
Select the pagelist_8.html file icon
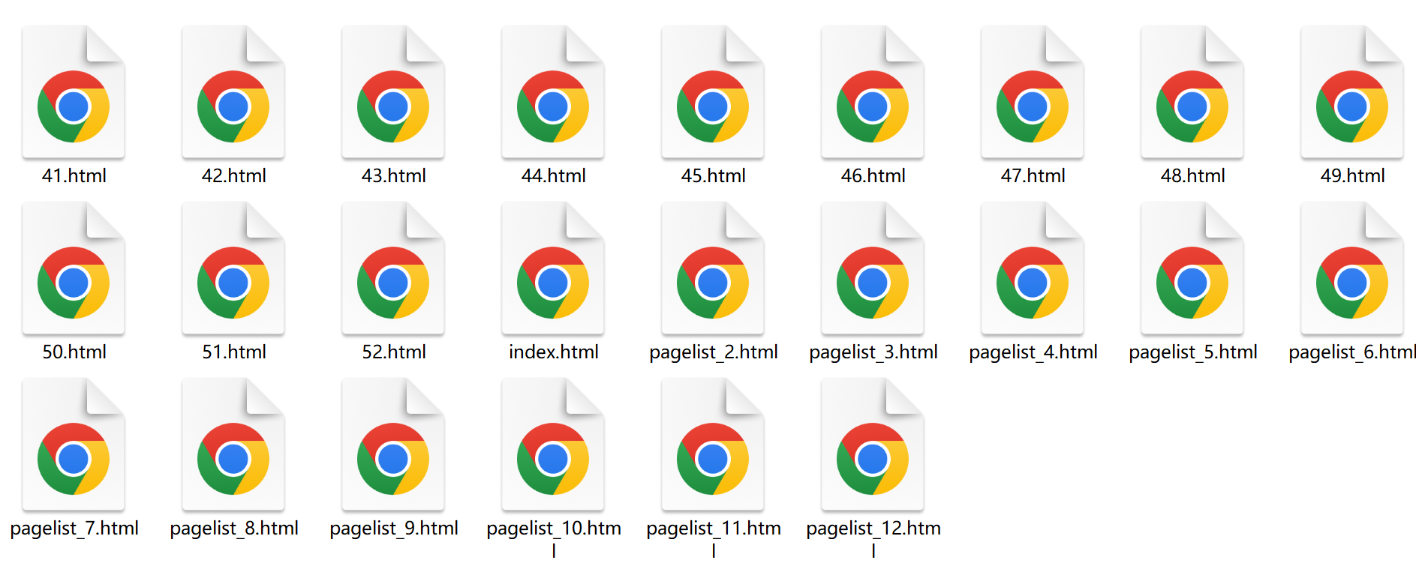coord(233,445)
